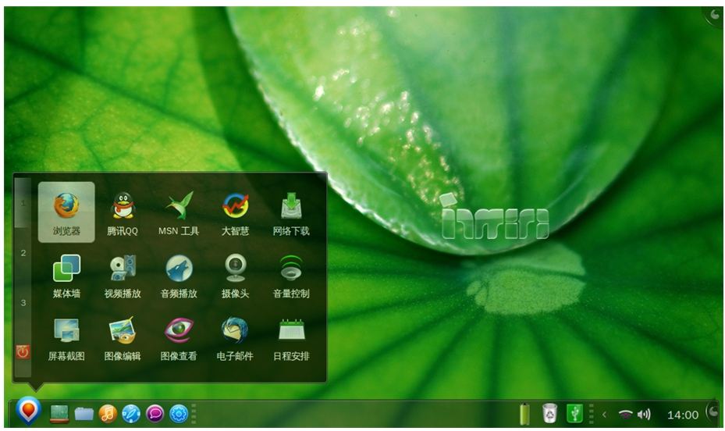725x431 pixels.
Task: Open 媒体墙 media wall
Action: (66, 276)
